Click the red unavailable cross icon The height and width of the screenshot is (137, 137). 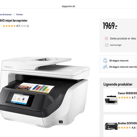(x=106, y=39)
